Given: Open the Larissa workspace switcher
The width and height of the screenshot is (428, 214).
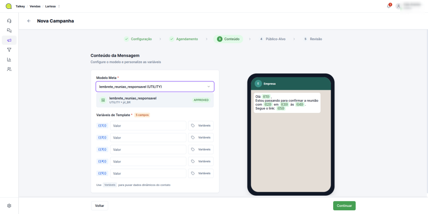Looking at the screenshot, I should (x=53, y=6).
